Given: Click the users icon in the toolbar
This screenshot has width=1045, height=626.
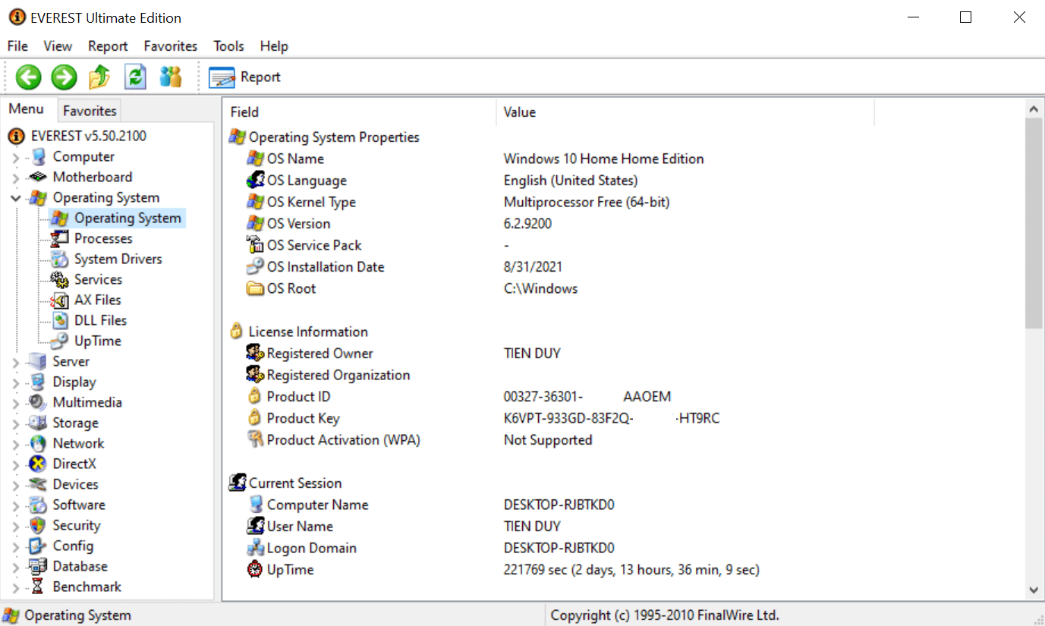Looking at the screenshot, I should [x=171, y=77].
